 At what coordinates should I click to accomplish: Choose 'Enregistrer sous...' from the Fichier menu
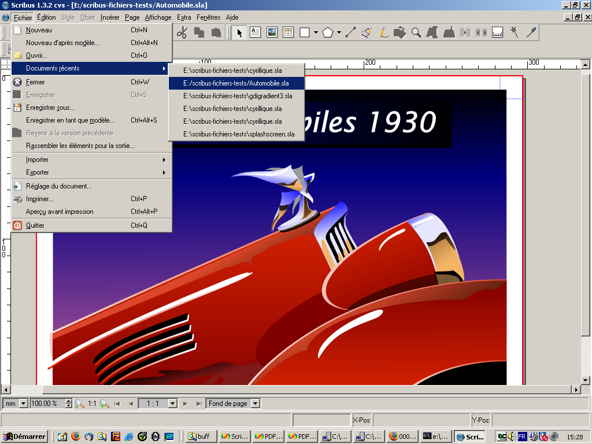[50, 108]
